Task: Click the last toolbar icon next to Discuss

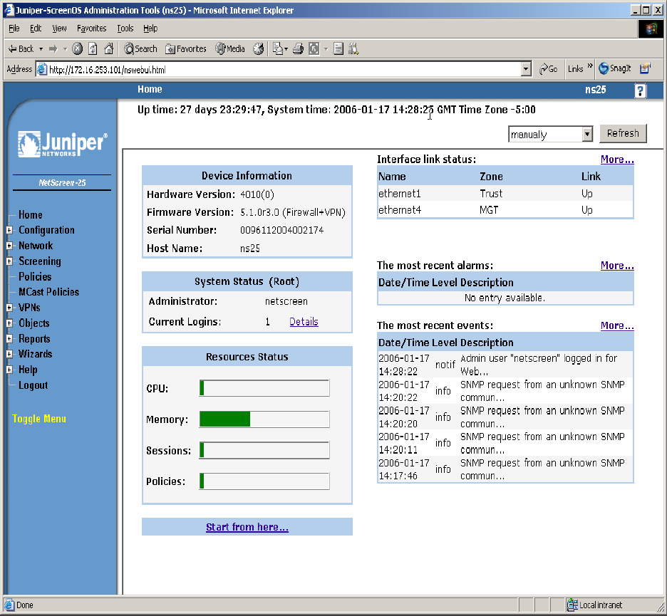Action: [353, 49]
